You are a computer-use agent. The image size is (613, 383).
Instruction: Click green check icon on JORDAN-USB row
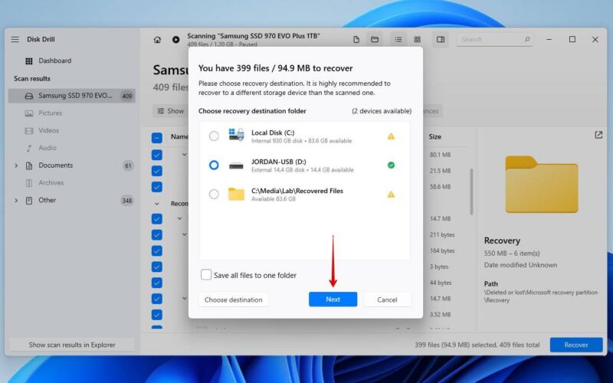pos(391,165)
